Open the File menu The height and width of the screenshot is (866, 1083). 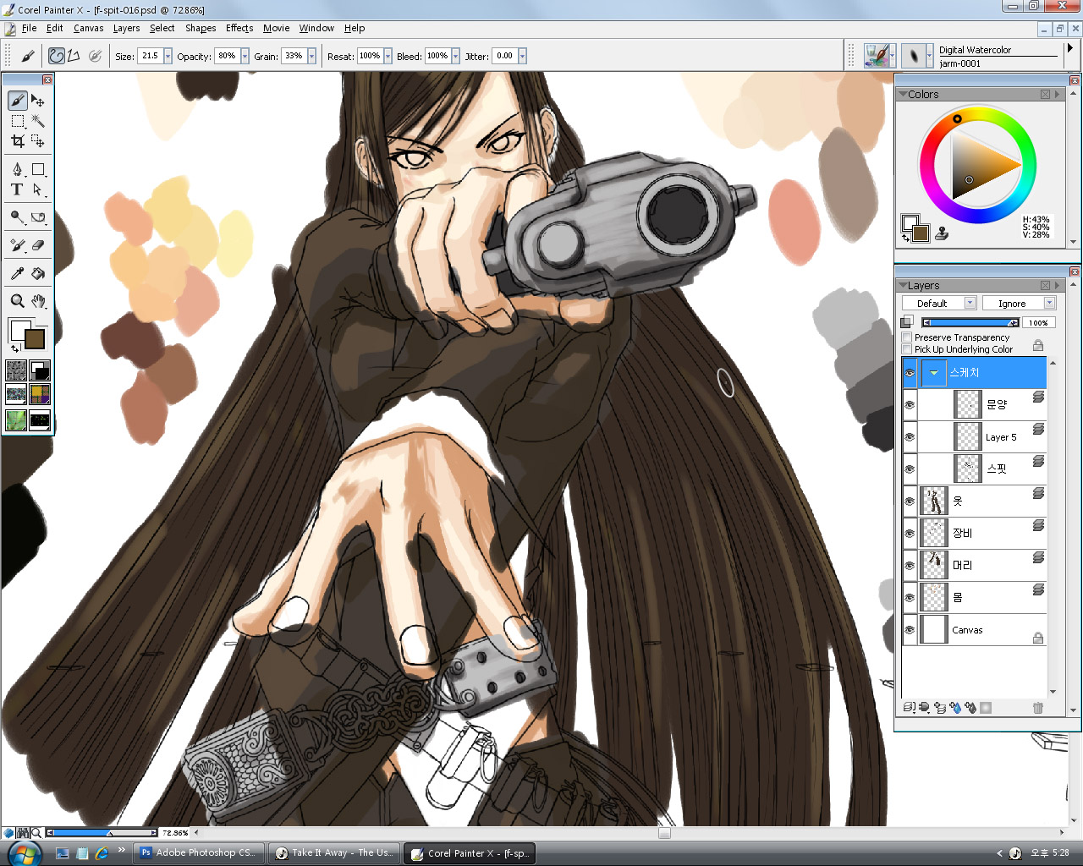(x=29, y=28)
